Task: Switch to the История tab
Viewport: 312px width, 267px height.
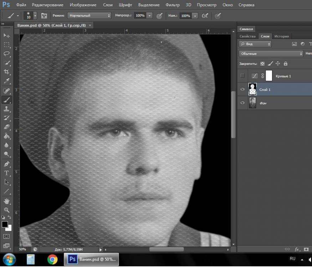Action: [282, 36]
